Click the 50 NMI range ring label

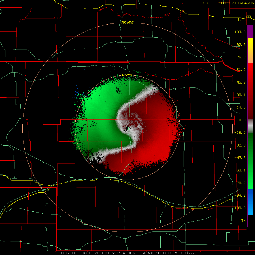pyautogui.click(x=127, y=75)
